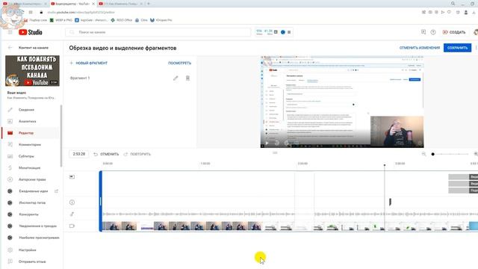Open external link icon next to Ежедневные идеи

tap(57, 191)
